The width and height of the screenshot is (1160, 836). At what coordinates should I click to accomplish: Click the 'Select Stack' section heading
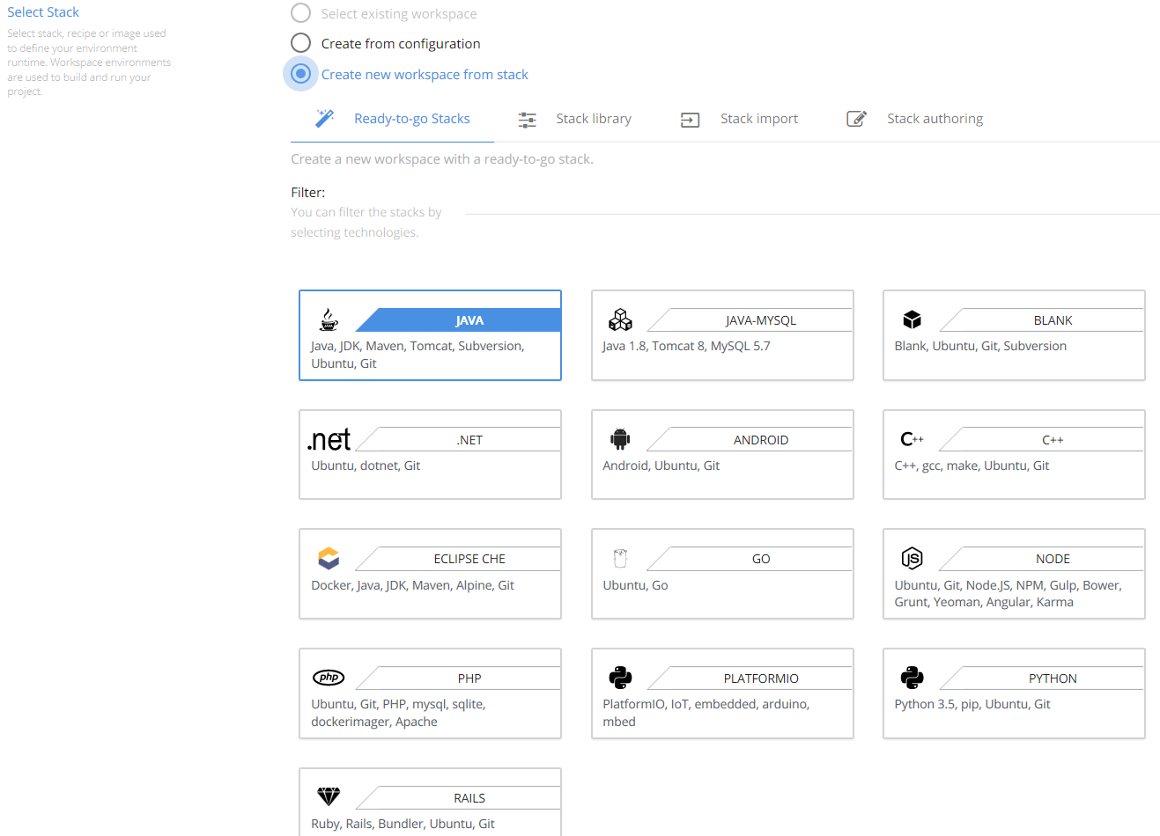click(x=43, y=12)
